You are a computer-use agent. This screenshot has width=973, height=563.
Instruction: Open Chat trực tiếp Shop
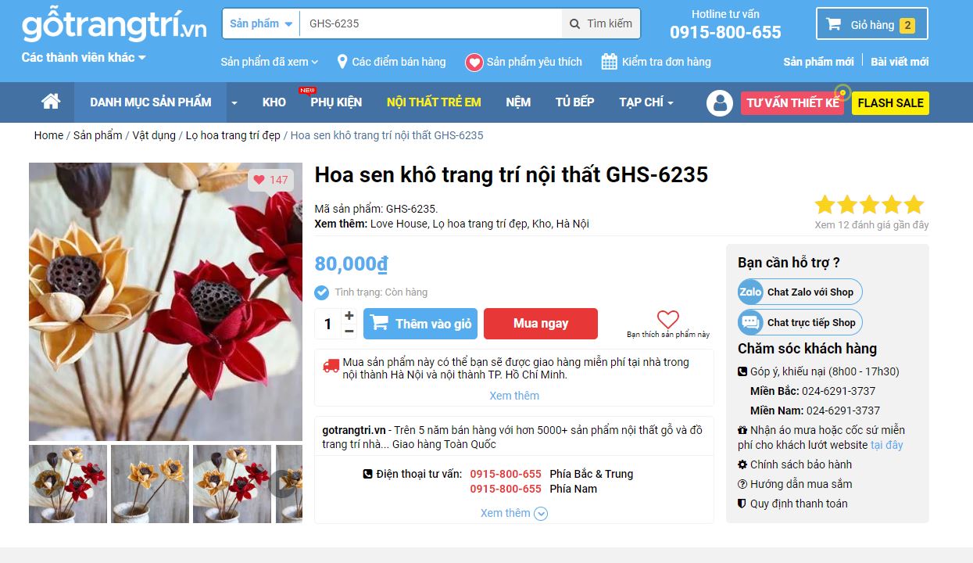pyautogui.click(x=800, y=322)
